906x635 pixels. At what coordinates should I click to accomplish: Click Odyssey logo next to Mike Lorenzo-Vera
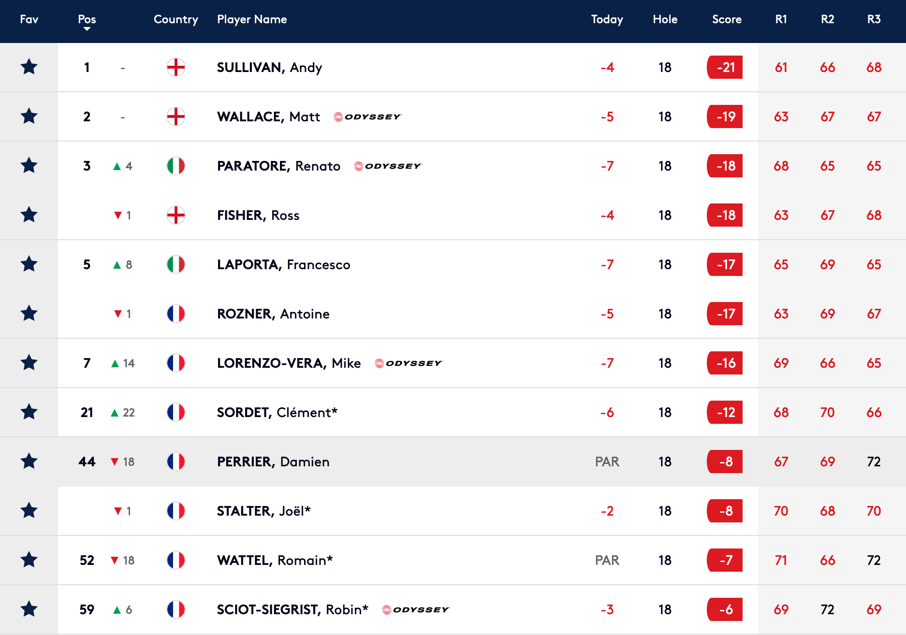coord(409,363)
